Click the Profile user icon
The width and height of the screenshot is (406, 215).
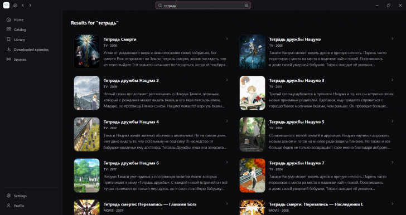8,206
